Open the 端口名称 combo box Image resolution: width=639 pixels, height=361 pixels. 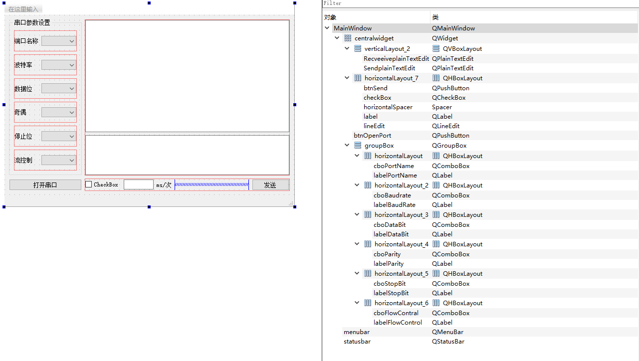(x=59, y=41)
